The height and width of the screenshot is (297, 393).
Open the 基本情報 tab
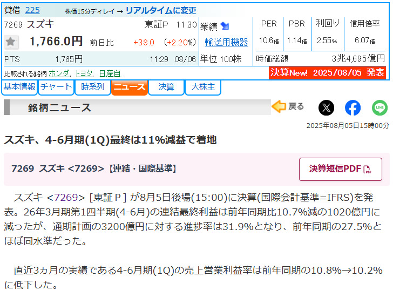click(19, 87)
